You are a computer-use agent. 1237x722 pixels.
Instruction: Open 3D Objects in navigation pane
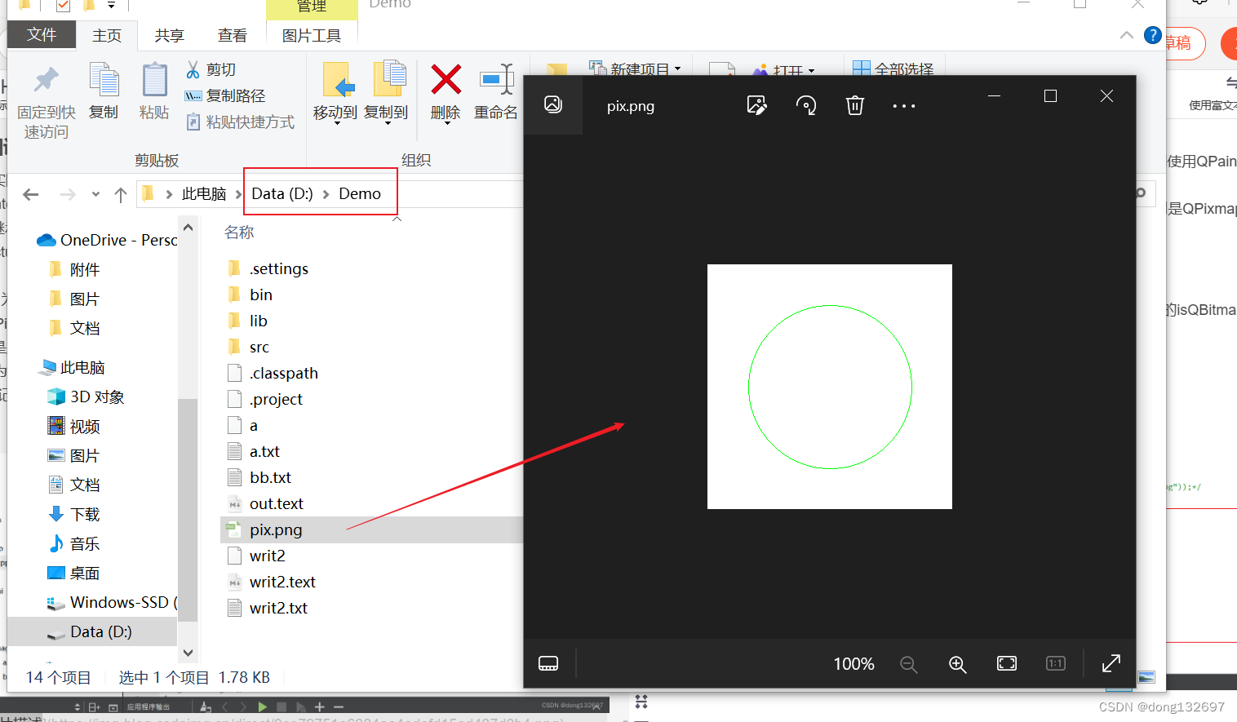[86, 396]
